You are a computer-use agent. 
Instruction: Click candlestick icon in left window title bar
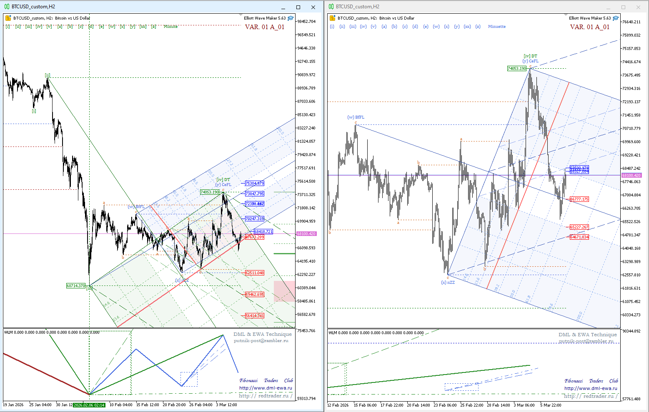[x=7, y=7]
